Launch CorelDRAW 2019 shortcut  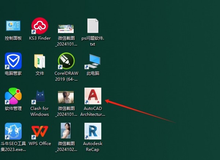coord(66,61)
